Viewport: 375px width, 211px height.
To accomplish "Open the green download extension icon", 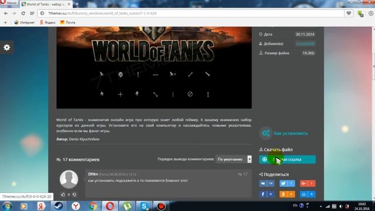I will pyautogui.click(x=360, y=13).
